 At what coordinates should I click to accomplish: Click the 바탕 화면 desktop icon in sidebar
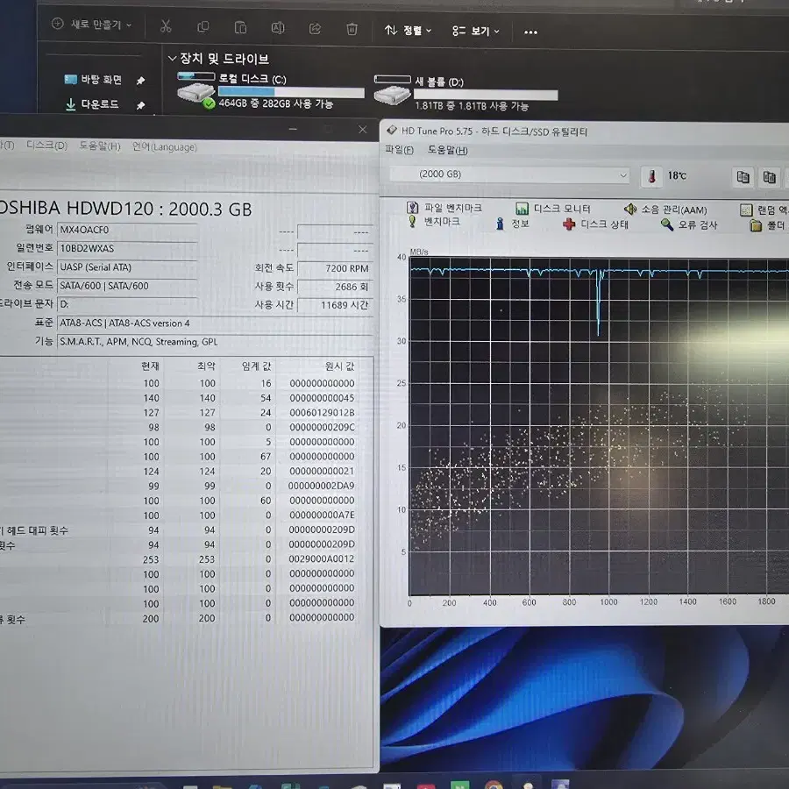[x=70, y=79]
